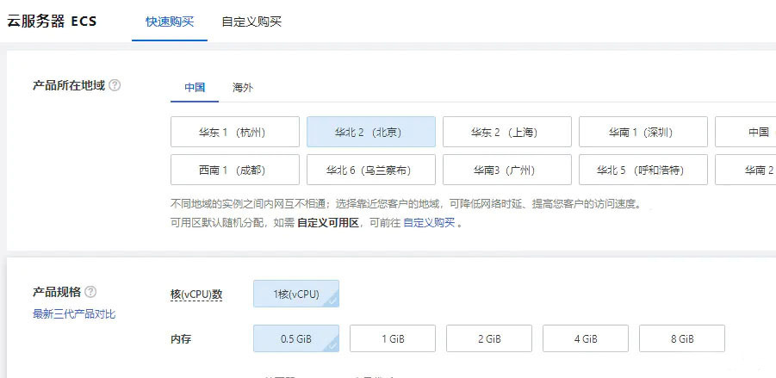Click help icon beside 产品所在地域

pyautogui.click(x=115, y=86)
